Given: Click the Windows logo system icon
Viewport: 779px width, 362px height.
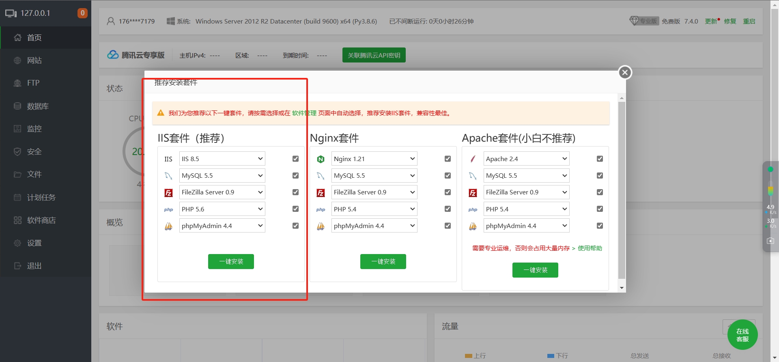Looking at the screenshot, I should tap(170, 21).
